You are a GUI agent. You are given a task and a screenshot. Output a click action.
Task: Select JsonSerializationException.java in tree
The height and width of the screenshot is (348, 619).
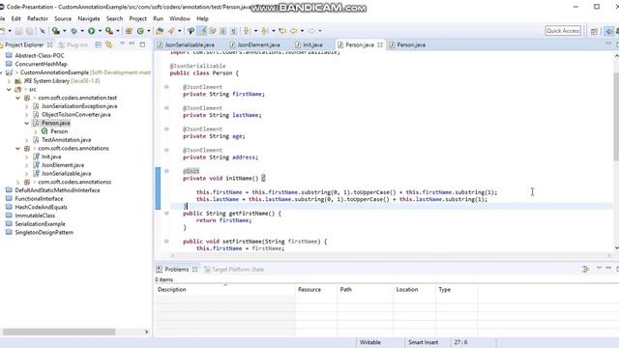[79, 106]
